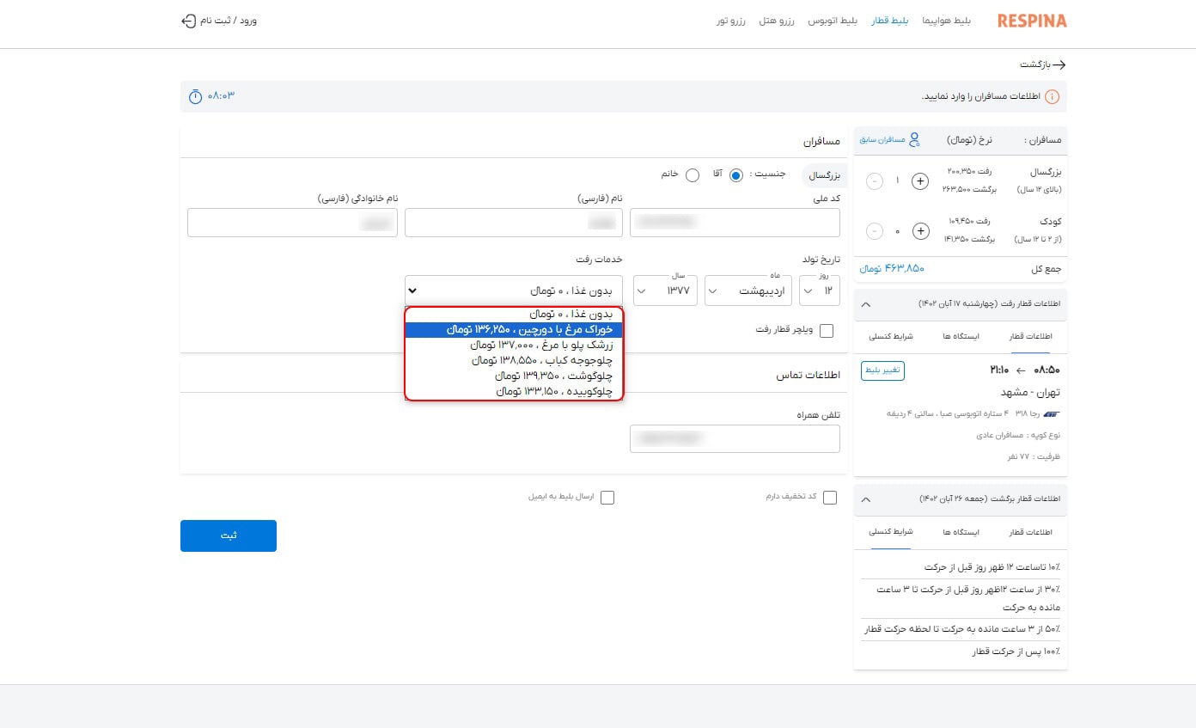
Task: Choose چلوجوجه کباب from meal list
Action: pos(514,360)
